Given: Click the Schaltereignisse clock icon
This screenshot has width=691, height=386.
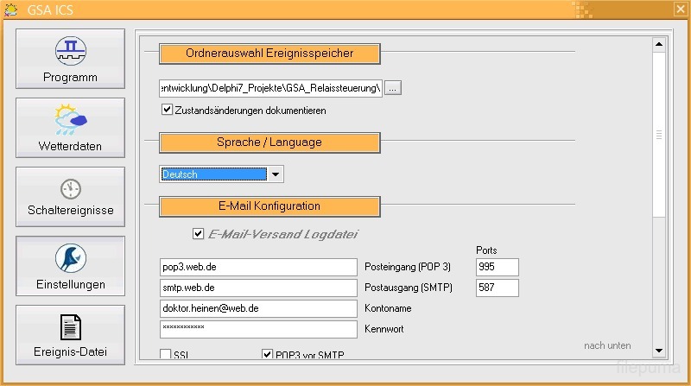Looking at the screenshot, I should (x=70, y=189).
